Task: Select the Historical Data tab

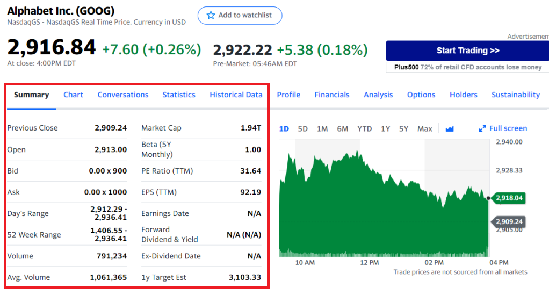Action: tap(236, 95)
